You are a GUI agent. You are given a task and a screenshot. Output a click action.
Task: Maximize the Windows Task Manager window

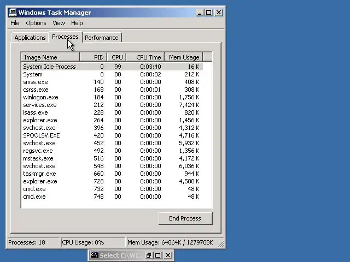(x=209, y=13)
